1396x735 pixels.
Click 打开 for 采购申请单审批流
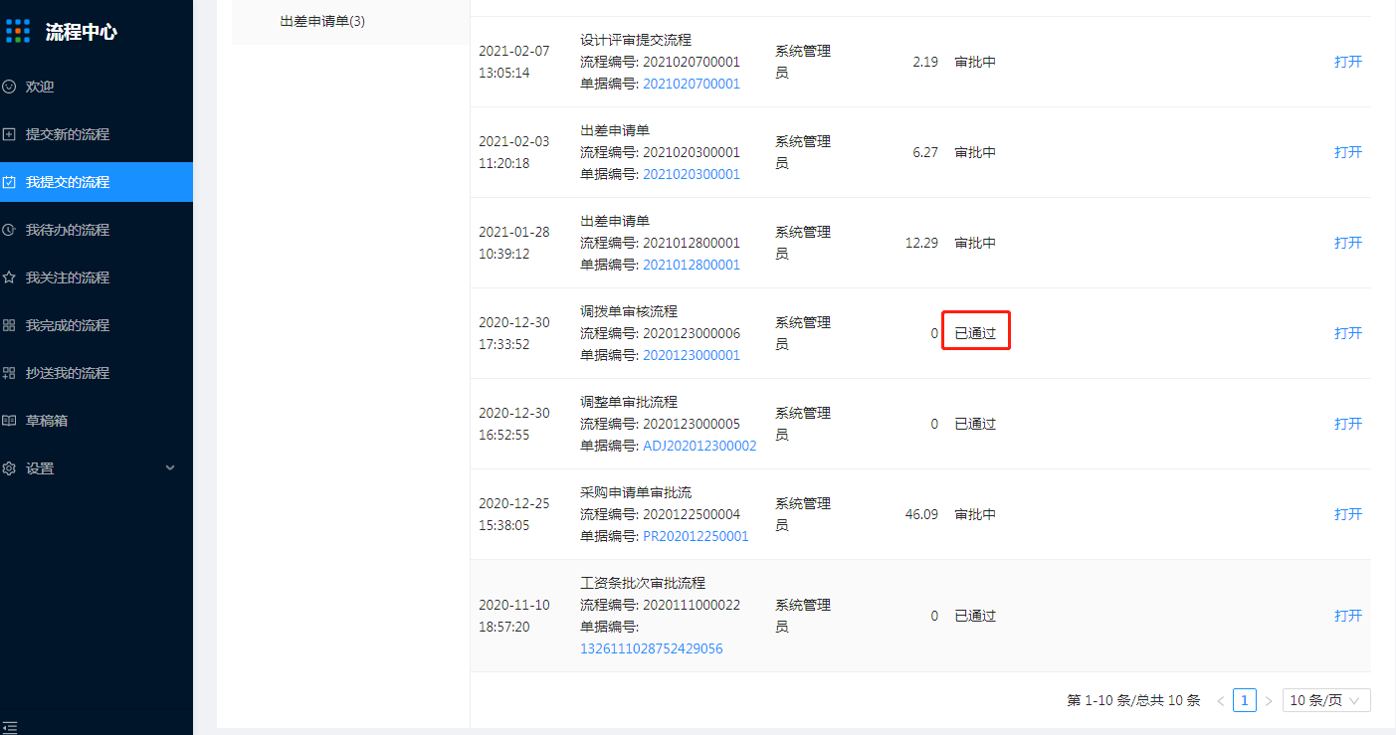click(1348, 514)
